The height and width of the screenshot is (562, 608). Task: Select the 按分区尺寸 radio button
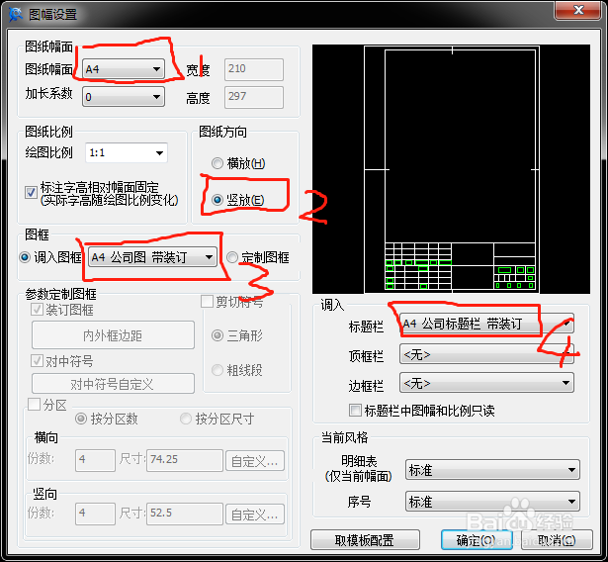pyautogui.click(x=186, y=419)
